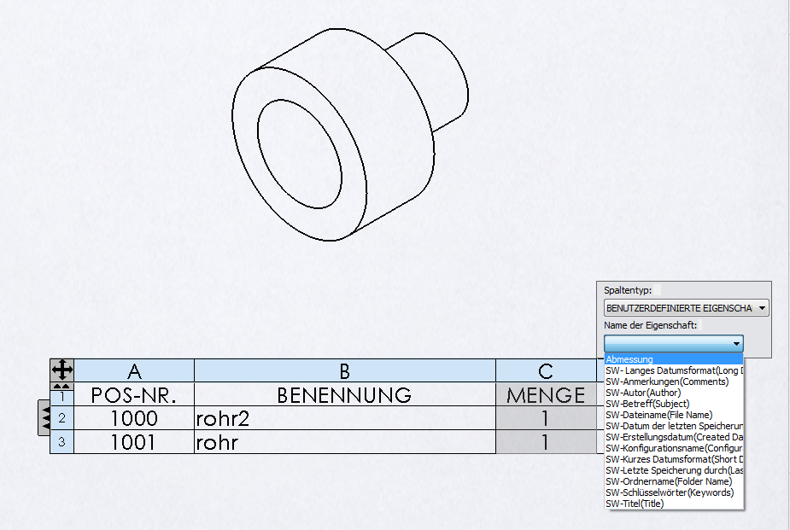The height and width of the screenshot is (530, 790).
Task: Click cell with value 1000
Action: point(134,417)
